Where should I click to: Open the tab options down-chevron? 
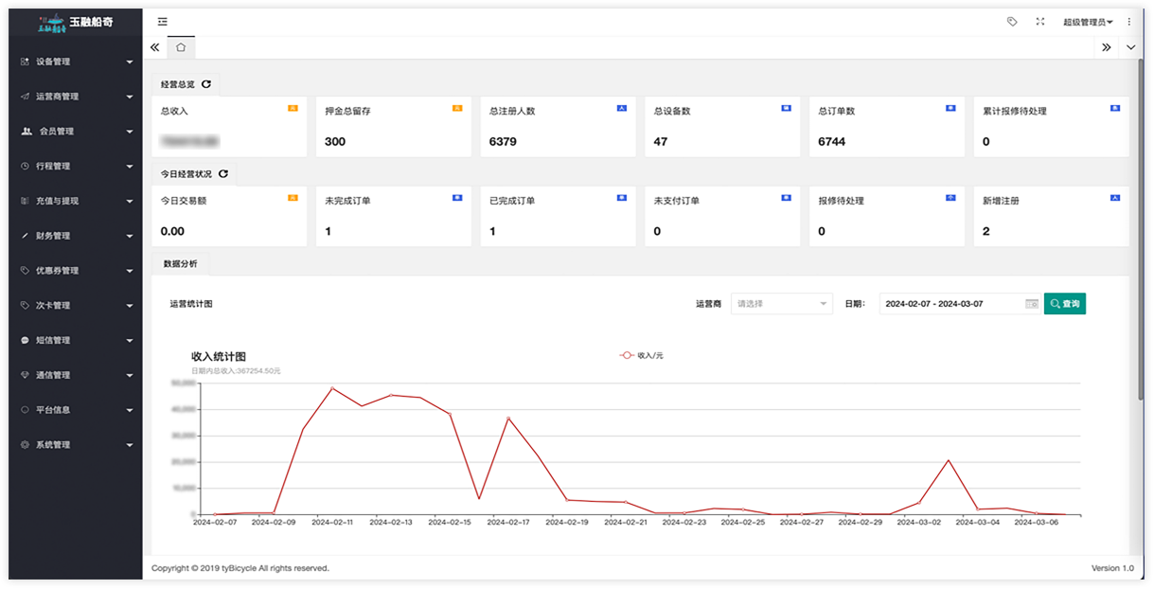pos(1131,46)
